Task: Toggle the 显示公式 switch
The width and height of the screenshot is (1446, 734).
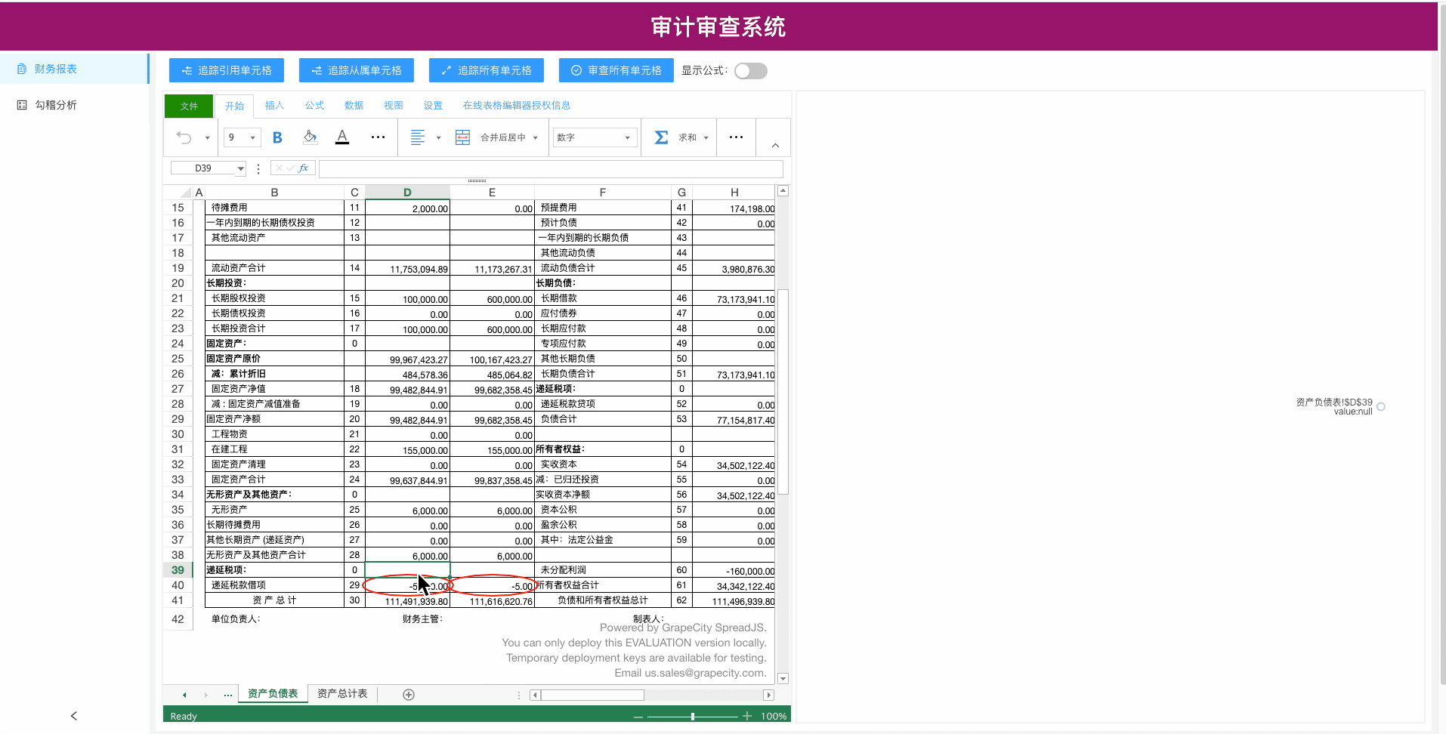Action: pyautogui.click(x=751, y=71)
